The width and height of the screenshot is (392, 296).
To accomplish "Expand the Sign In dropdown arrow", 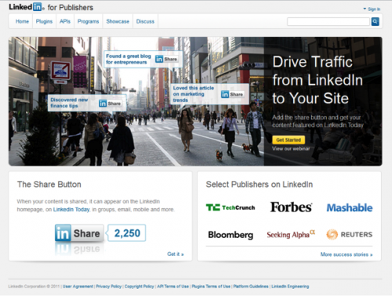I will pyautogui.click(x=365, y=9).
